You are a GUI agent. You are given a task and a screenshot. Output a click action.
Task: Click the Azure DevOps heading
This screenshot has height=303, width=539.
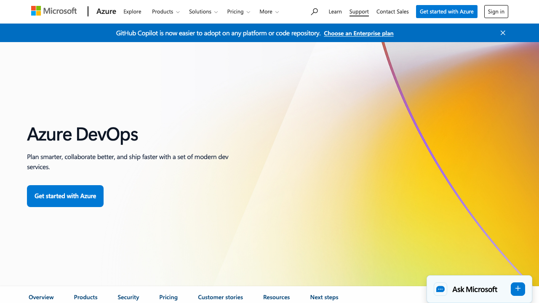click(83, 134)
